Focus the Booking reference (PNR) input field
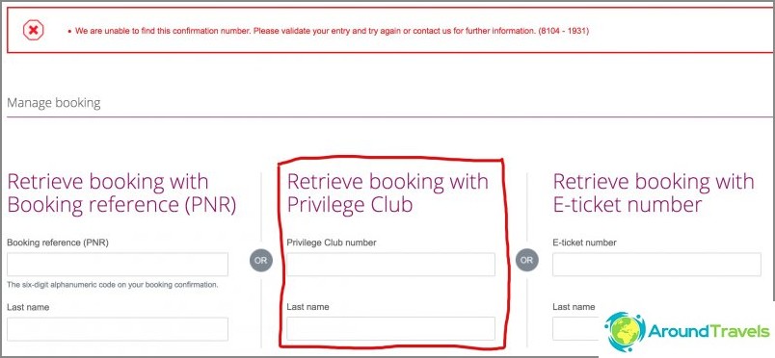 coord(118,265)
